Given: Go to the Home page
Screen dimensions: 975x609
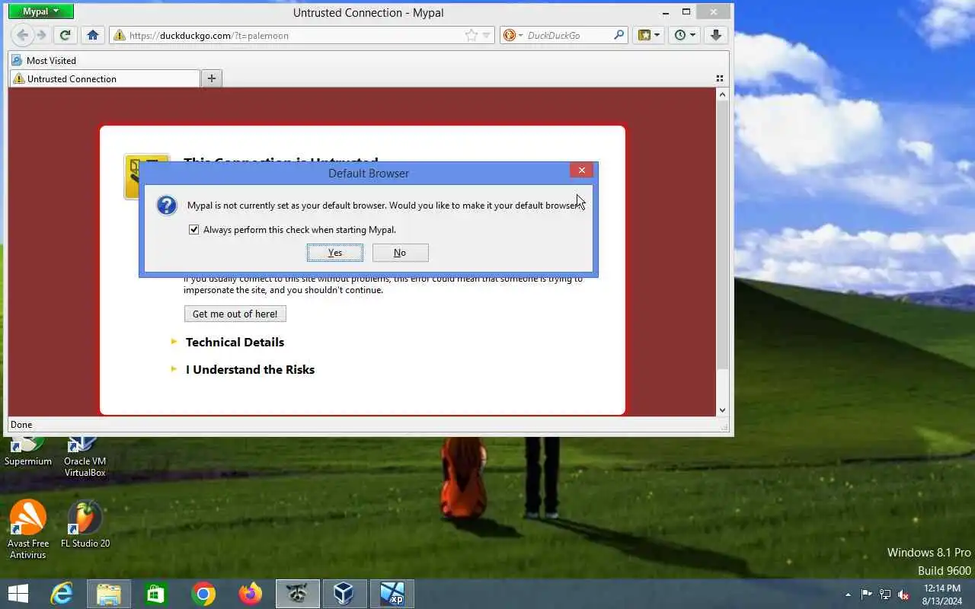Looking at the screenshot, I should point(93,35).
